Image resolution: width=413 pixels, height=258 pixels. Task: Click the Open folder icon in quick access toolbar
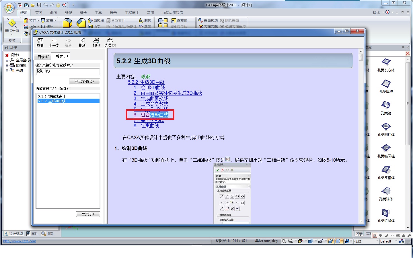[x=33, y=5]
